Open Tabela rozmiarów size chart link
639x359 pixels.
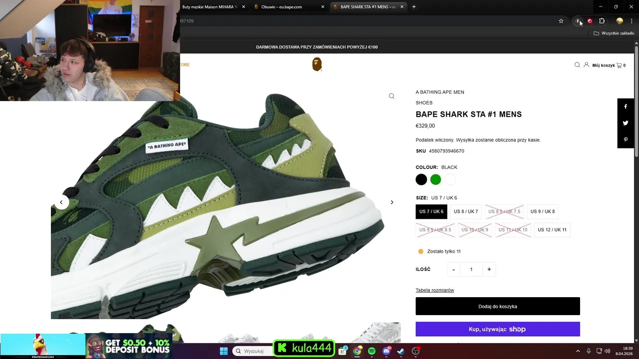pyautogui.click(x=435, y=290)
